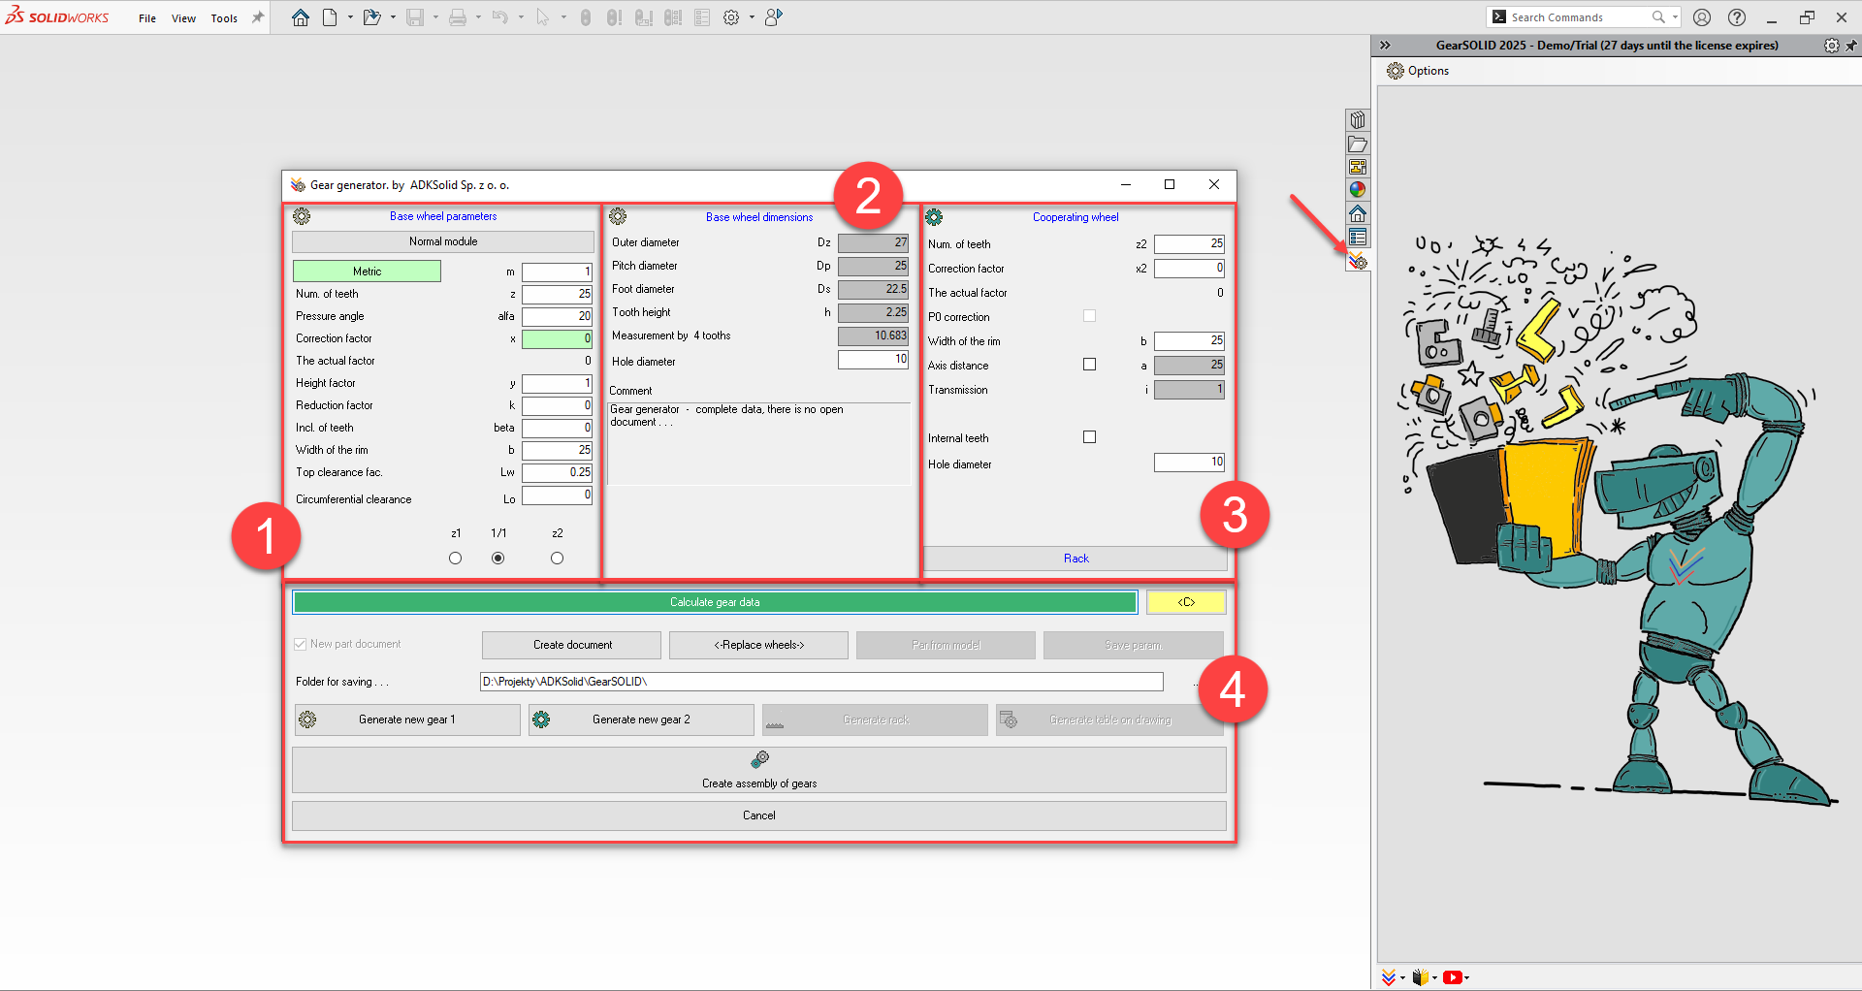The height and width of the screenshot is (991, 1862).
Task: Toggle the Metric unit button
Action: click(x=367, y=272)
